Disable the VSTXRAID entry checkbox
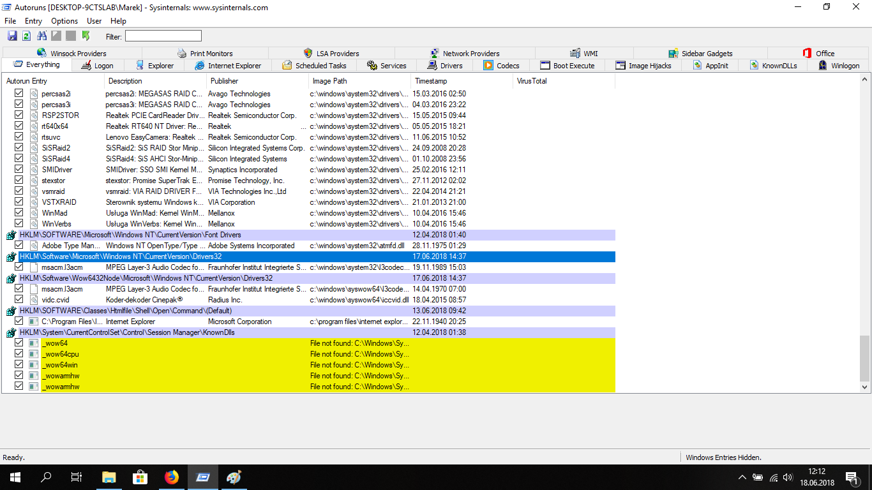872x490 pixels. click(x=19, y=202)
